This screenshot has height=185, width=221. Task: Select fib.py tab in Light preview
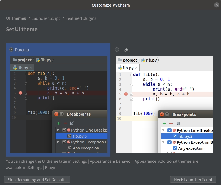point(127,68)
